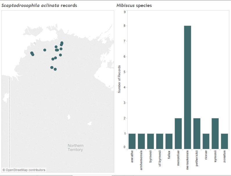
Task: Click the Scaptodrosophila aclinata records map title
Action: coord(40,6)
